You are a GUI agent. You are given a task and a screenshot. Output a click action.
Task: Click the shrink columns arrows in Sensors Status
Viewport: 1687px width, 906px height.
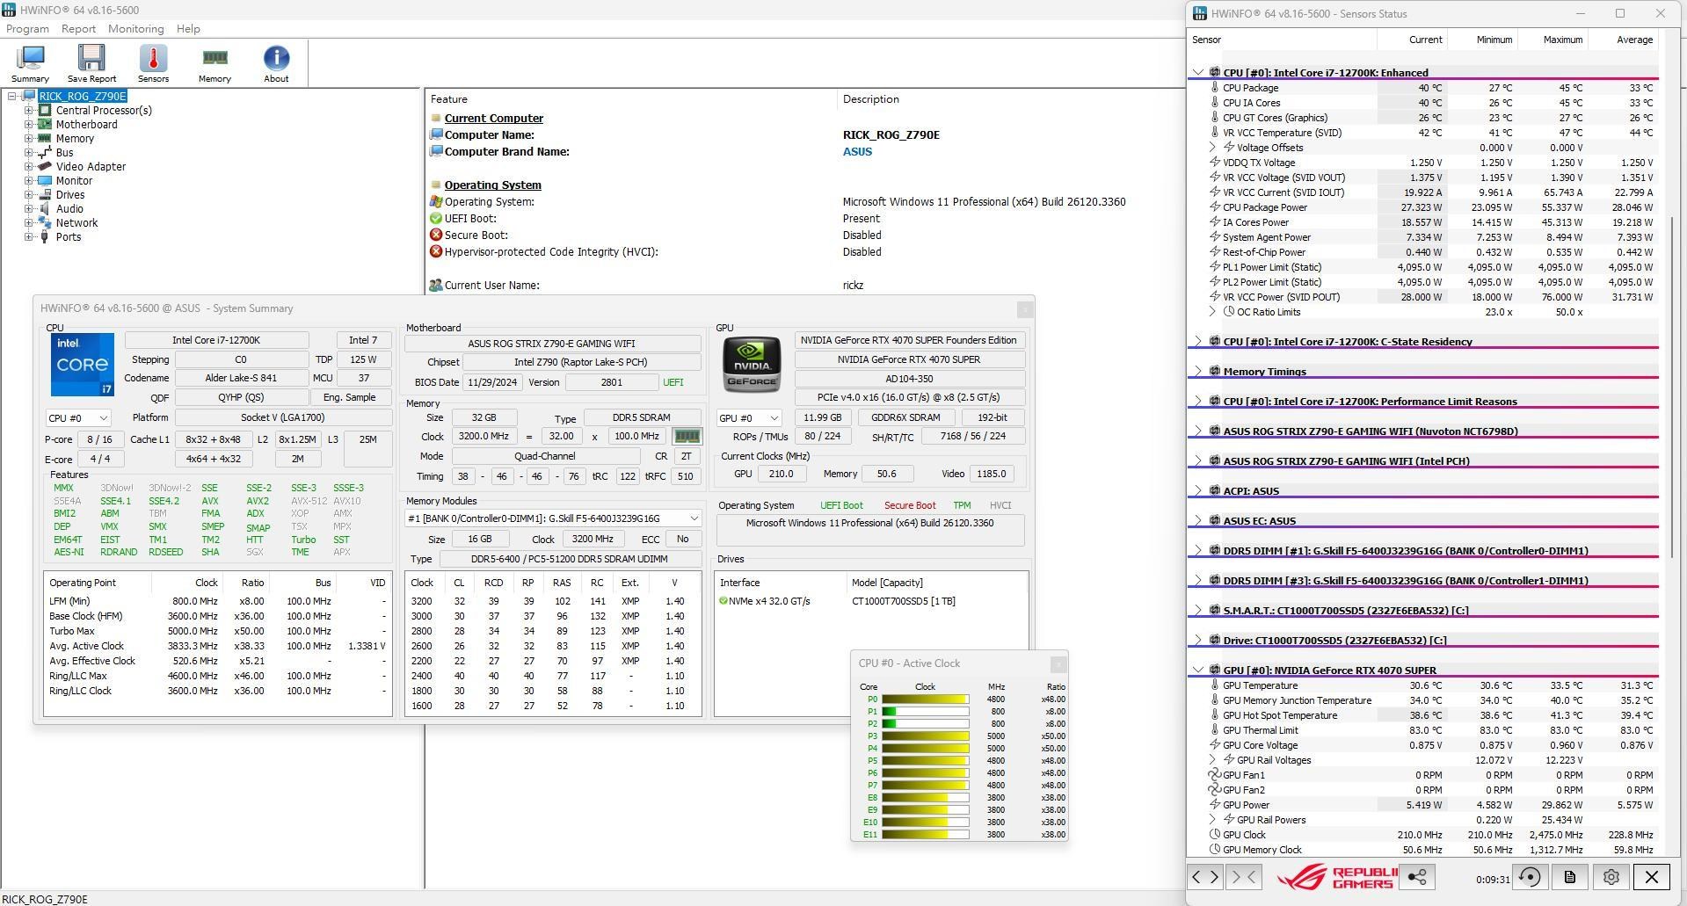pyautogui.click(x=1243, y=876)
